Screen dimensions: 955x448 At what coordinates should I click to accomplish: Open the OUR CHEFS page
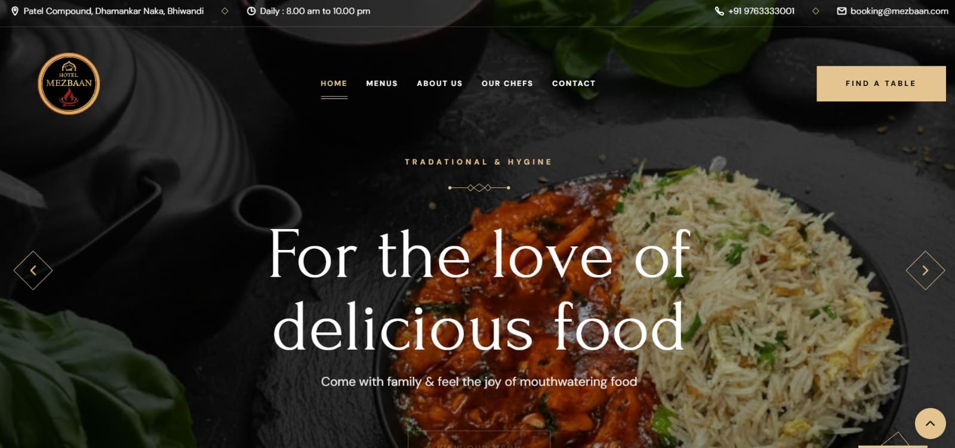click(507, 84)
